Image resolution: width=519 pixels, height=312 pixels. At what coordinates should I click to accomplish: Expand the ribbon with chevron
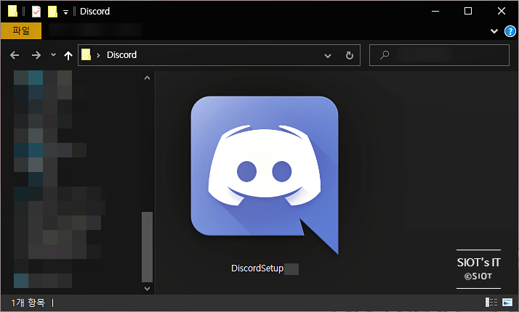[x=494, y=31]
